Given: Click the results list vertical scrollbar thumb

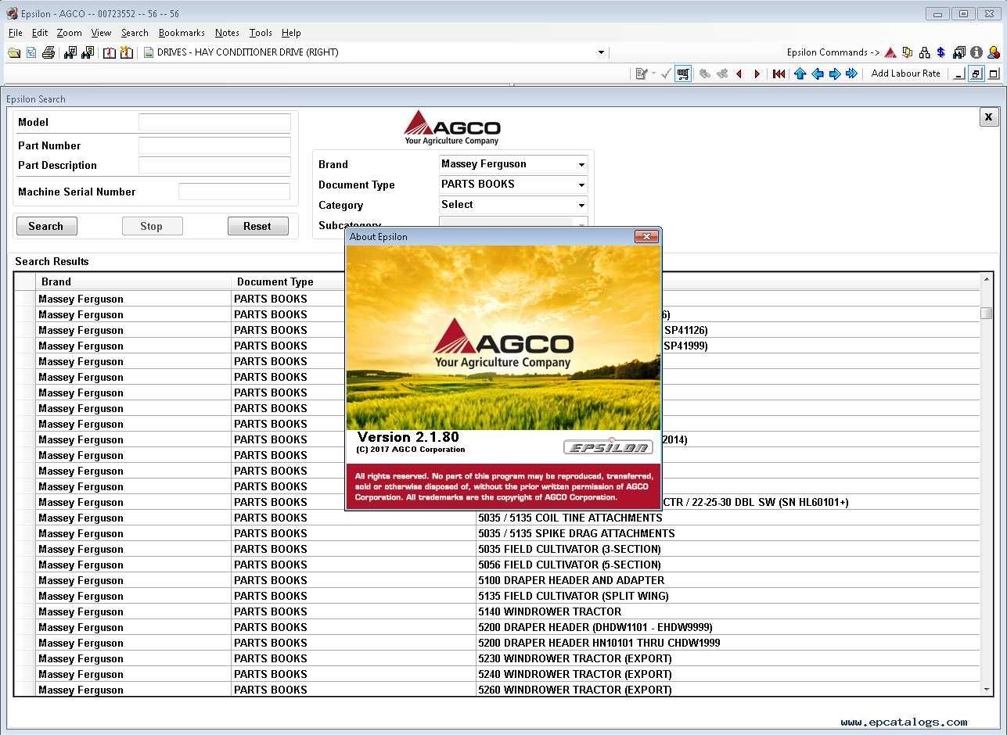Looking at the screenshot, I should tap(987, 313).
